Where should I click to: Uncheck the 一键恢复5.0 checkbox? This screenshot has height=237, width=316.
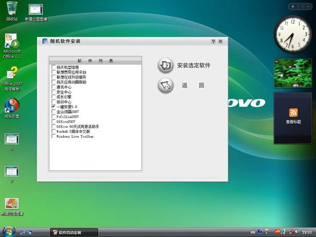point(53,107)
